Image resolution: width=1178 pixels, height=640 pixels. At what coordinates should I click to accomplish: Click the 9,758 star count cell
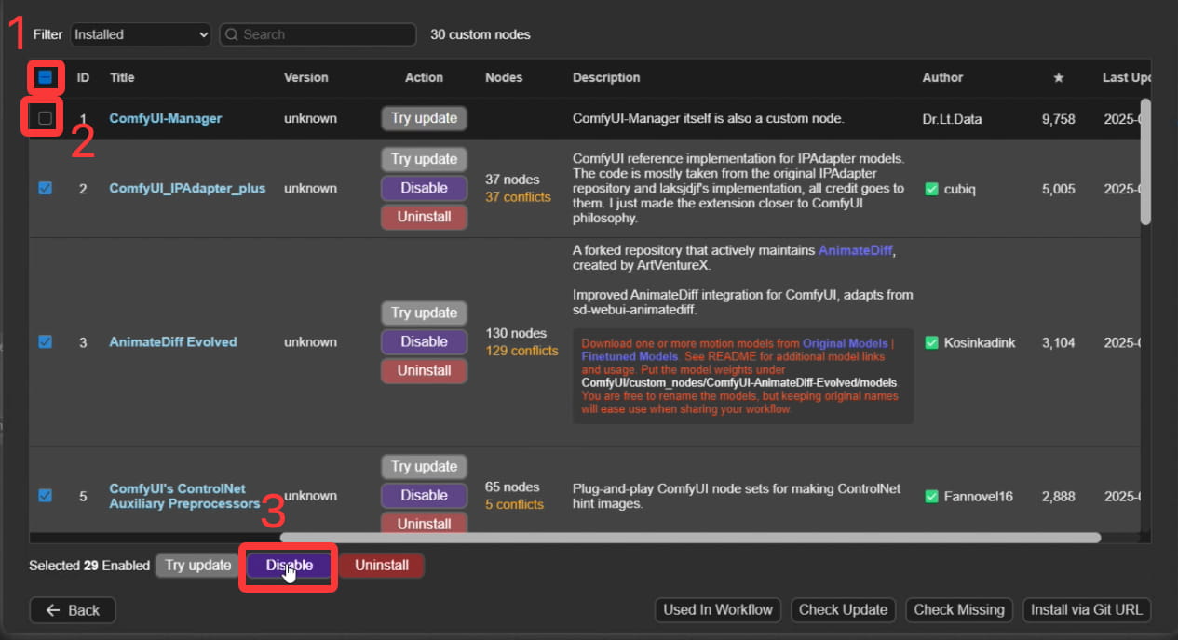[1059, 119]
